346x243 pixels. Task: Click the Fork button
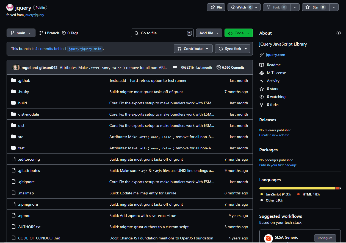(x=276, y=7)
